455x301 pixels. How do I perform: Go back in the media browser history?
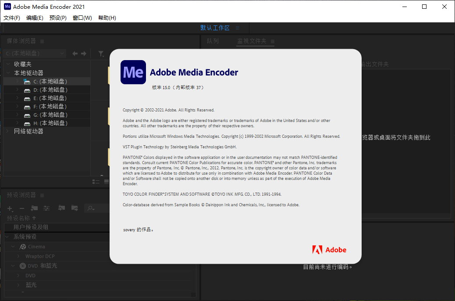pyautogui.click(x=75, y=54)
